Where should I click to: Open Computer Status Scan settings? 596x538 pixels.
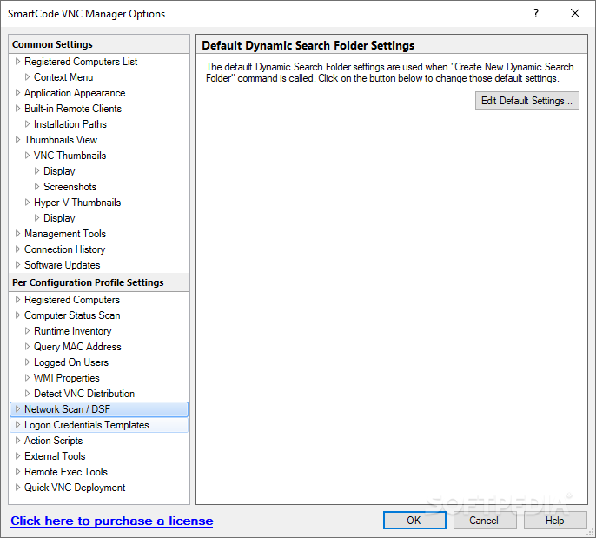click(x=72, y=315)
